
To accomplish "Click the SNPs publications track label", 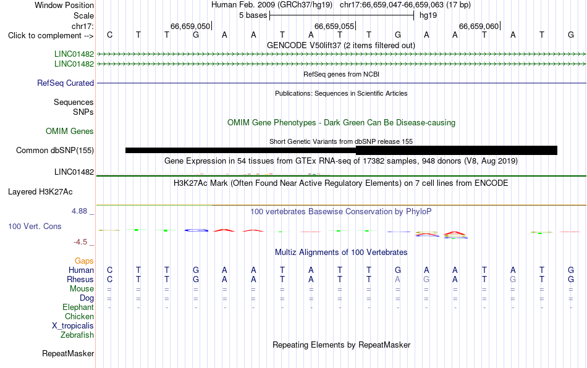I will 83,112.
